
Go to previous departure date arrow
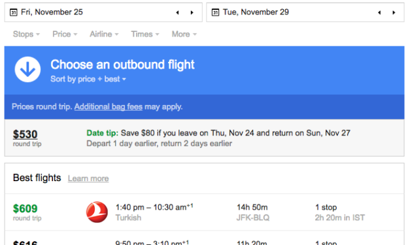pyautogui.click(x=177, y=12)
